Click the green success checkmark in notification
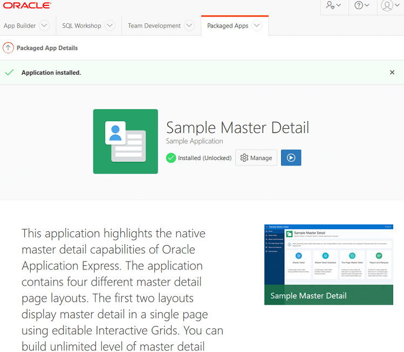Screen dimensions: 404x352 pyautogui.click(x=10, y=72)
